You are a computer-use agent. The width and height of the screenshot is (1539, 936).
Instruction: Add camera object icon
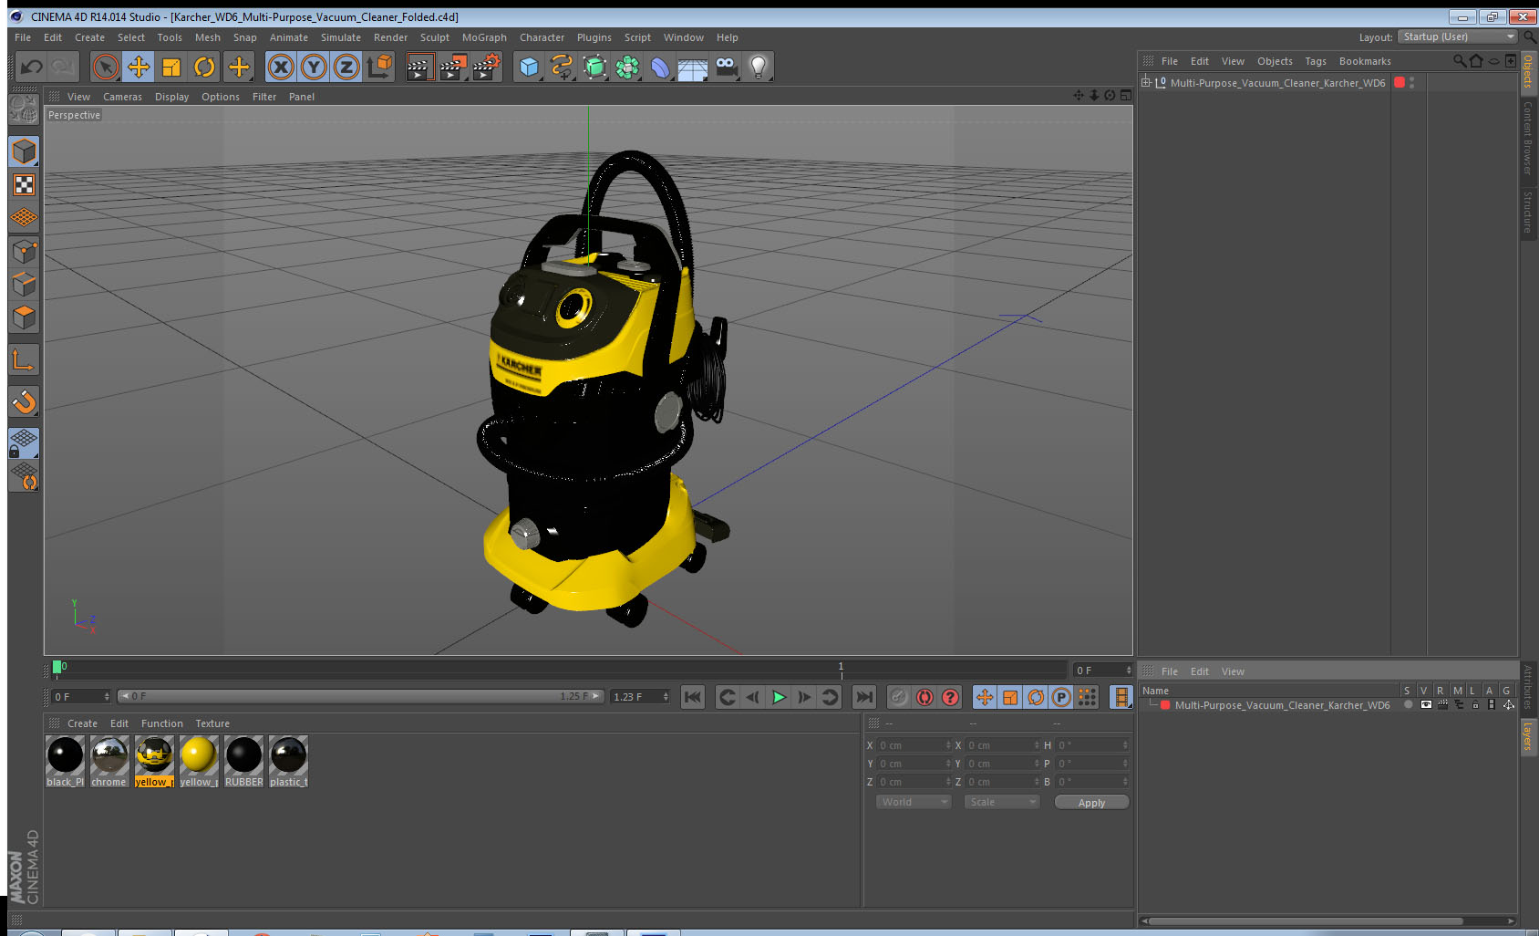(x=726, y=67)
